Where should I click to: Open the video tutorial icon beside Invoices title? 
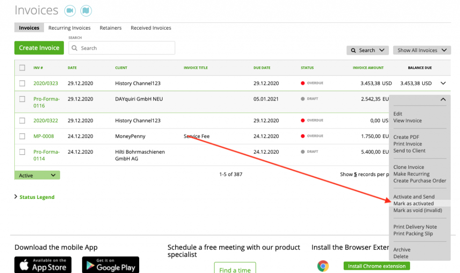tap(70, 10)
